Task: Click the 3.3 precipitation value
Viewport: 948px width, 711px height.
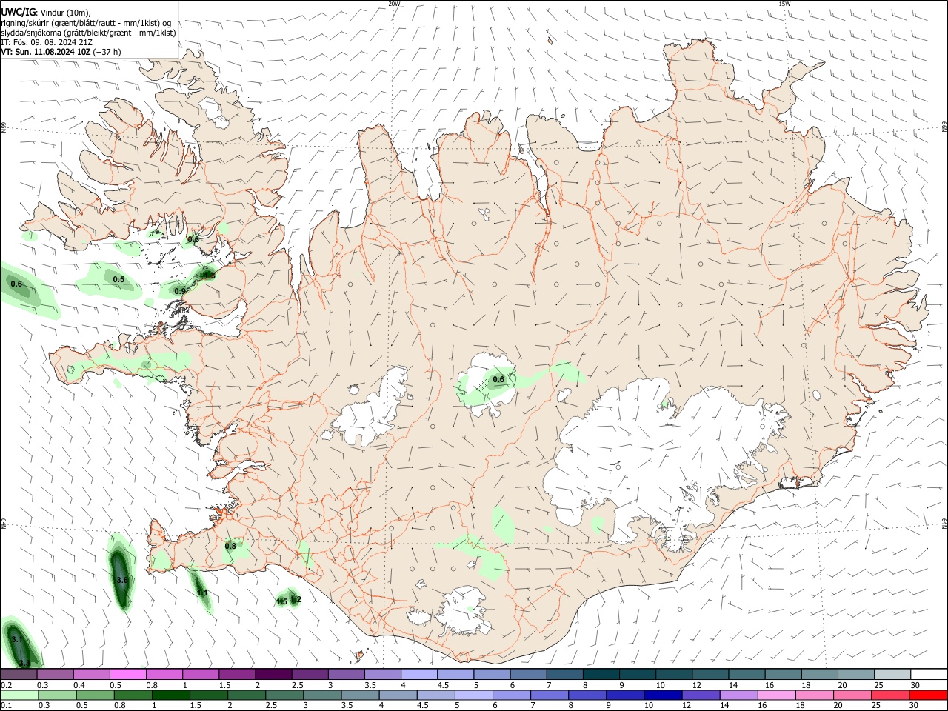Action: click(24, 663)
